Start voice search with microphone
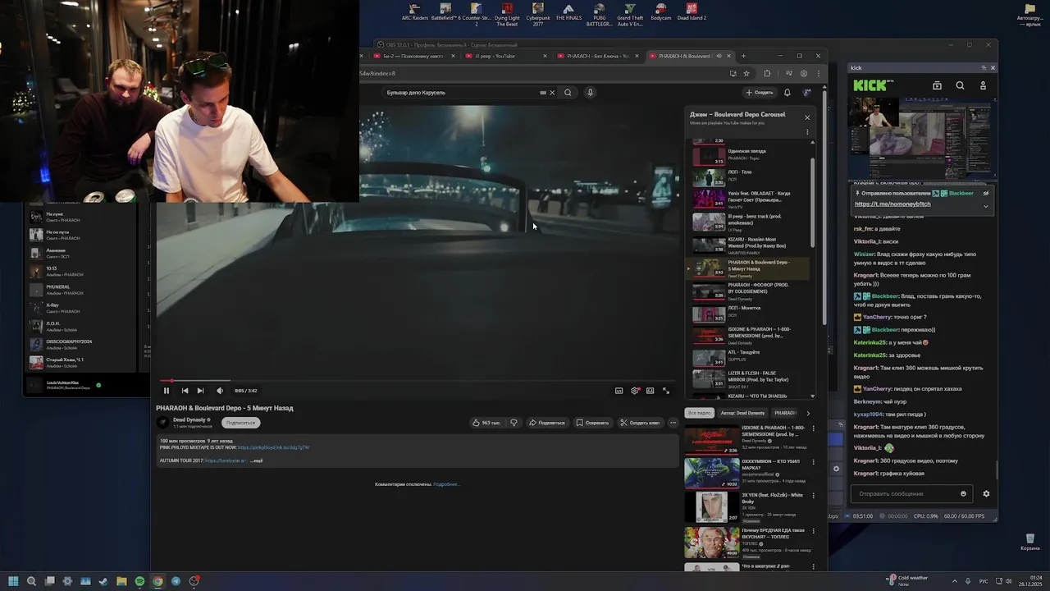This screenshot has height=591, width=1050. click(590, 93)
